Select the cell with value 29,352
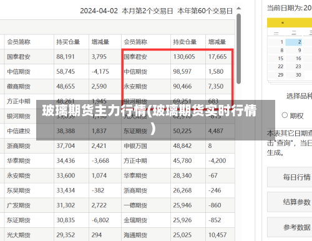 pos(72,235)
